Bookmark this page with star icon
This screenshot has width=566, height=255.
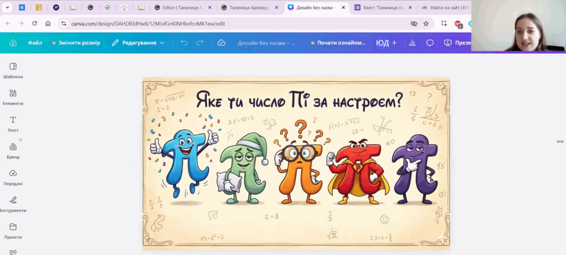point(426,24)
